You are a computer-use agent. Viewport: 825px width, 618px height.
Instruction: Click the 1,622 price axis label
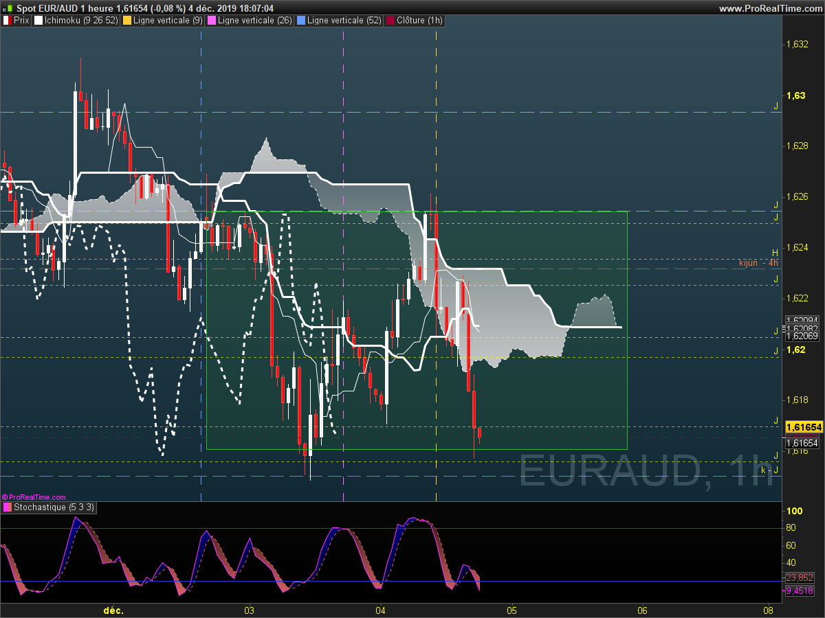pyautogui.click(x=797, y=298)
